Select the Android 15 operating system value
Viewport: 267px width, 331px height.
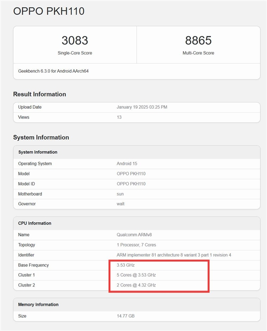(127, 163)
